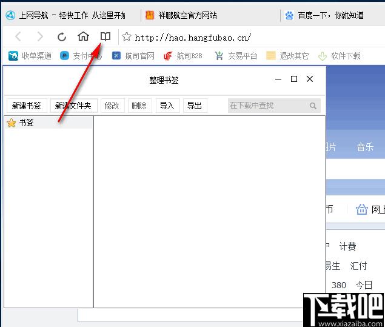Viewport: 385px width, 327px height.
Task: Click the blue icon of 支付中心
Action: click(x=64, y=56)
